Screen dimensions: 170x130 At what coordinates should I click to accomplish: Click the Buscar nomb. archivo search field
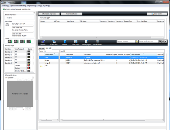pos(149,41)
